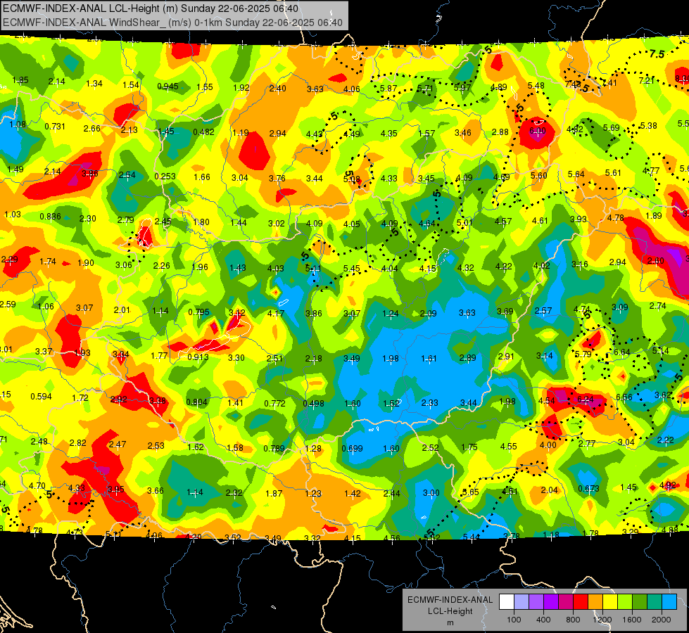The image size is (689, 633).
Task: Click the legend tick label 1600
Action: click(632, 620)
